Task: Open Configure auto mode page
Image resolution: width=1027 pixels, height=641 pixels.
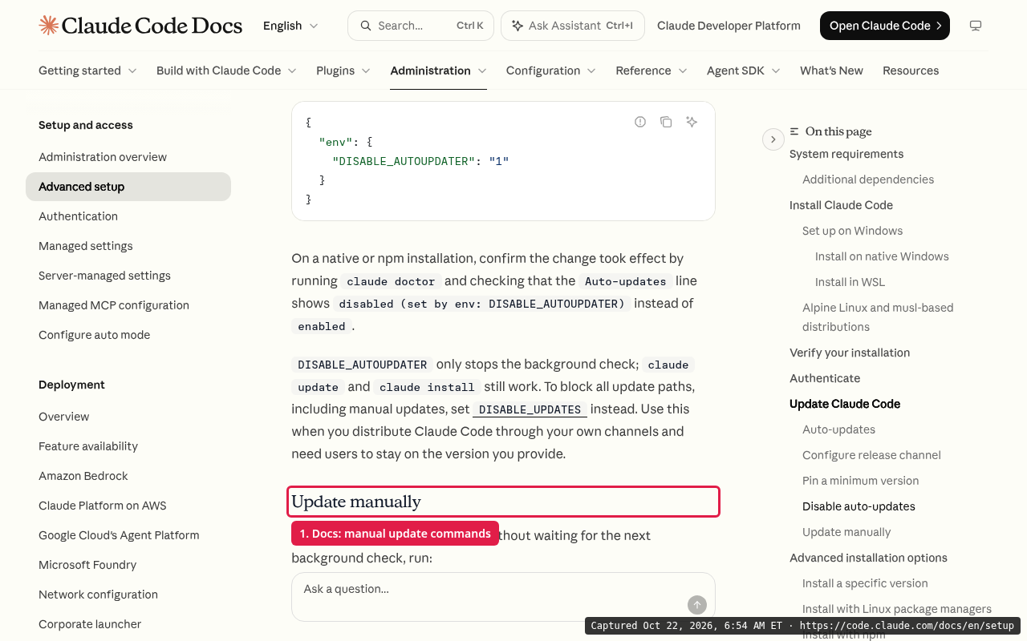Action: coord(95,335)
